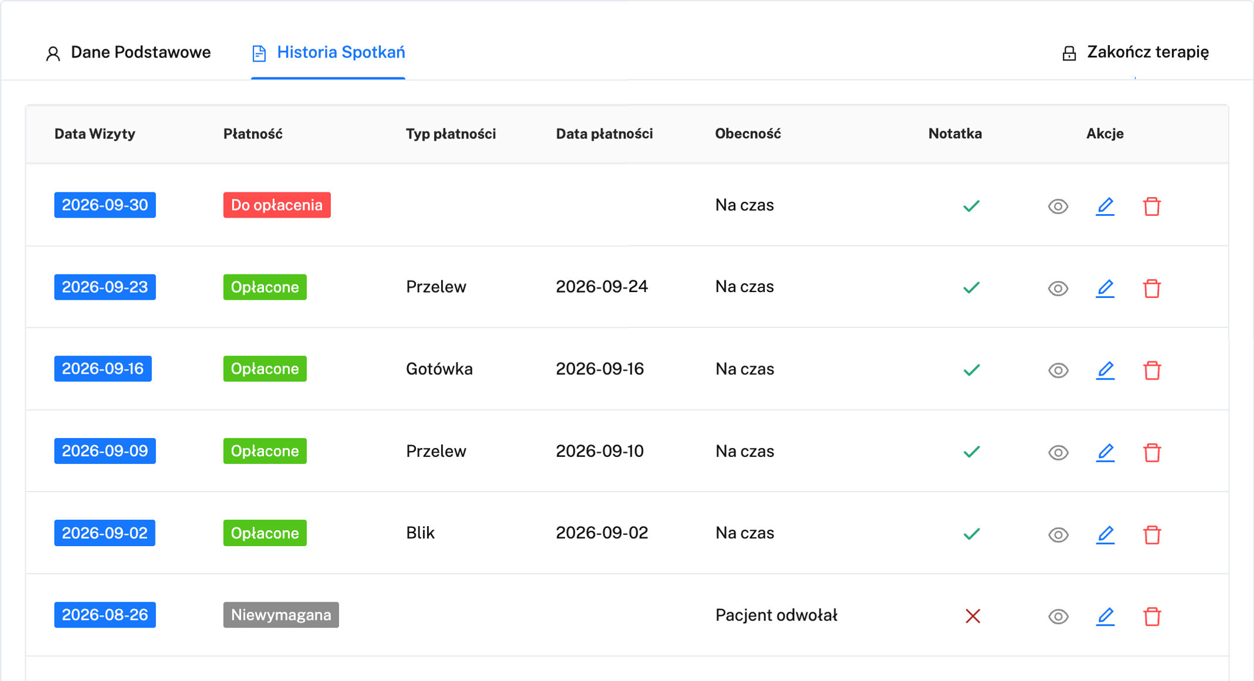Edit the 2026-09-02 visit (pencil icon)
This screenshot has width=1254, height=681.
[x=1105, y=535]
